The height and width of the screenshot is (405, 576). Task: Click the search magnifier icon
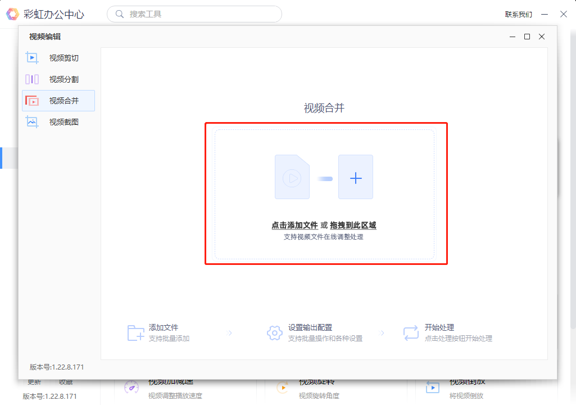pos(119,14)
